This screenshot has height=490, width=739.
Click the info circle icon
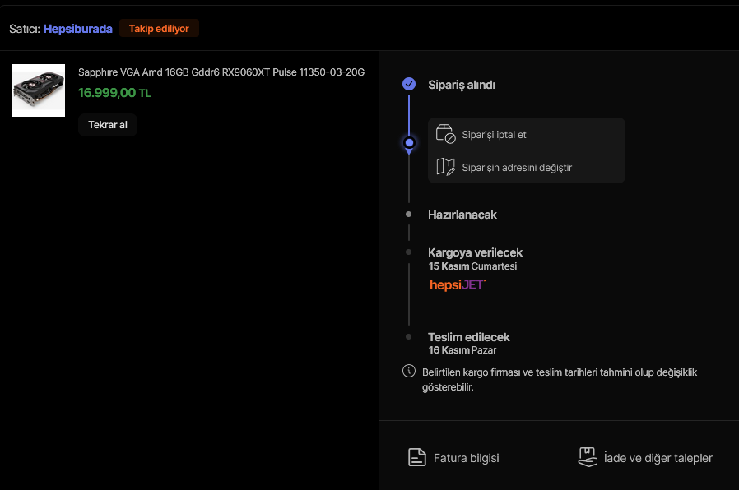pos(409,372)
